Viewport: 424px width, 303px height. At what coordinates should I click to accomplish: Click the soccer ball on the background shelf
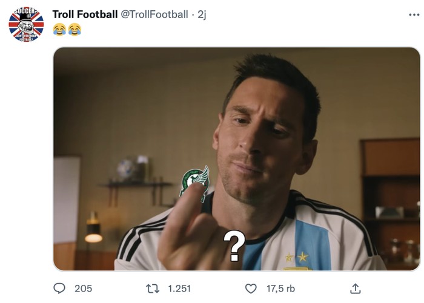click(x=126, y=170)
